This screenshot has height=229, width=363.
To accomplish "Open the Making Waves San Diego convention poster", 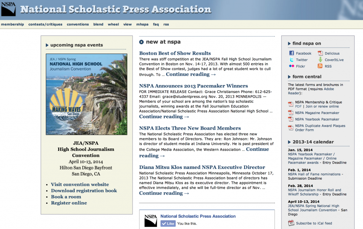I will pos(86,94).
